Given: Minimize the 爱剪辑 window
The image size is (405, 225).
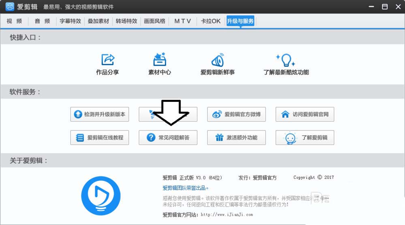Looking at the screenshot, I should [x=371, y=7].
